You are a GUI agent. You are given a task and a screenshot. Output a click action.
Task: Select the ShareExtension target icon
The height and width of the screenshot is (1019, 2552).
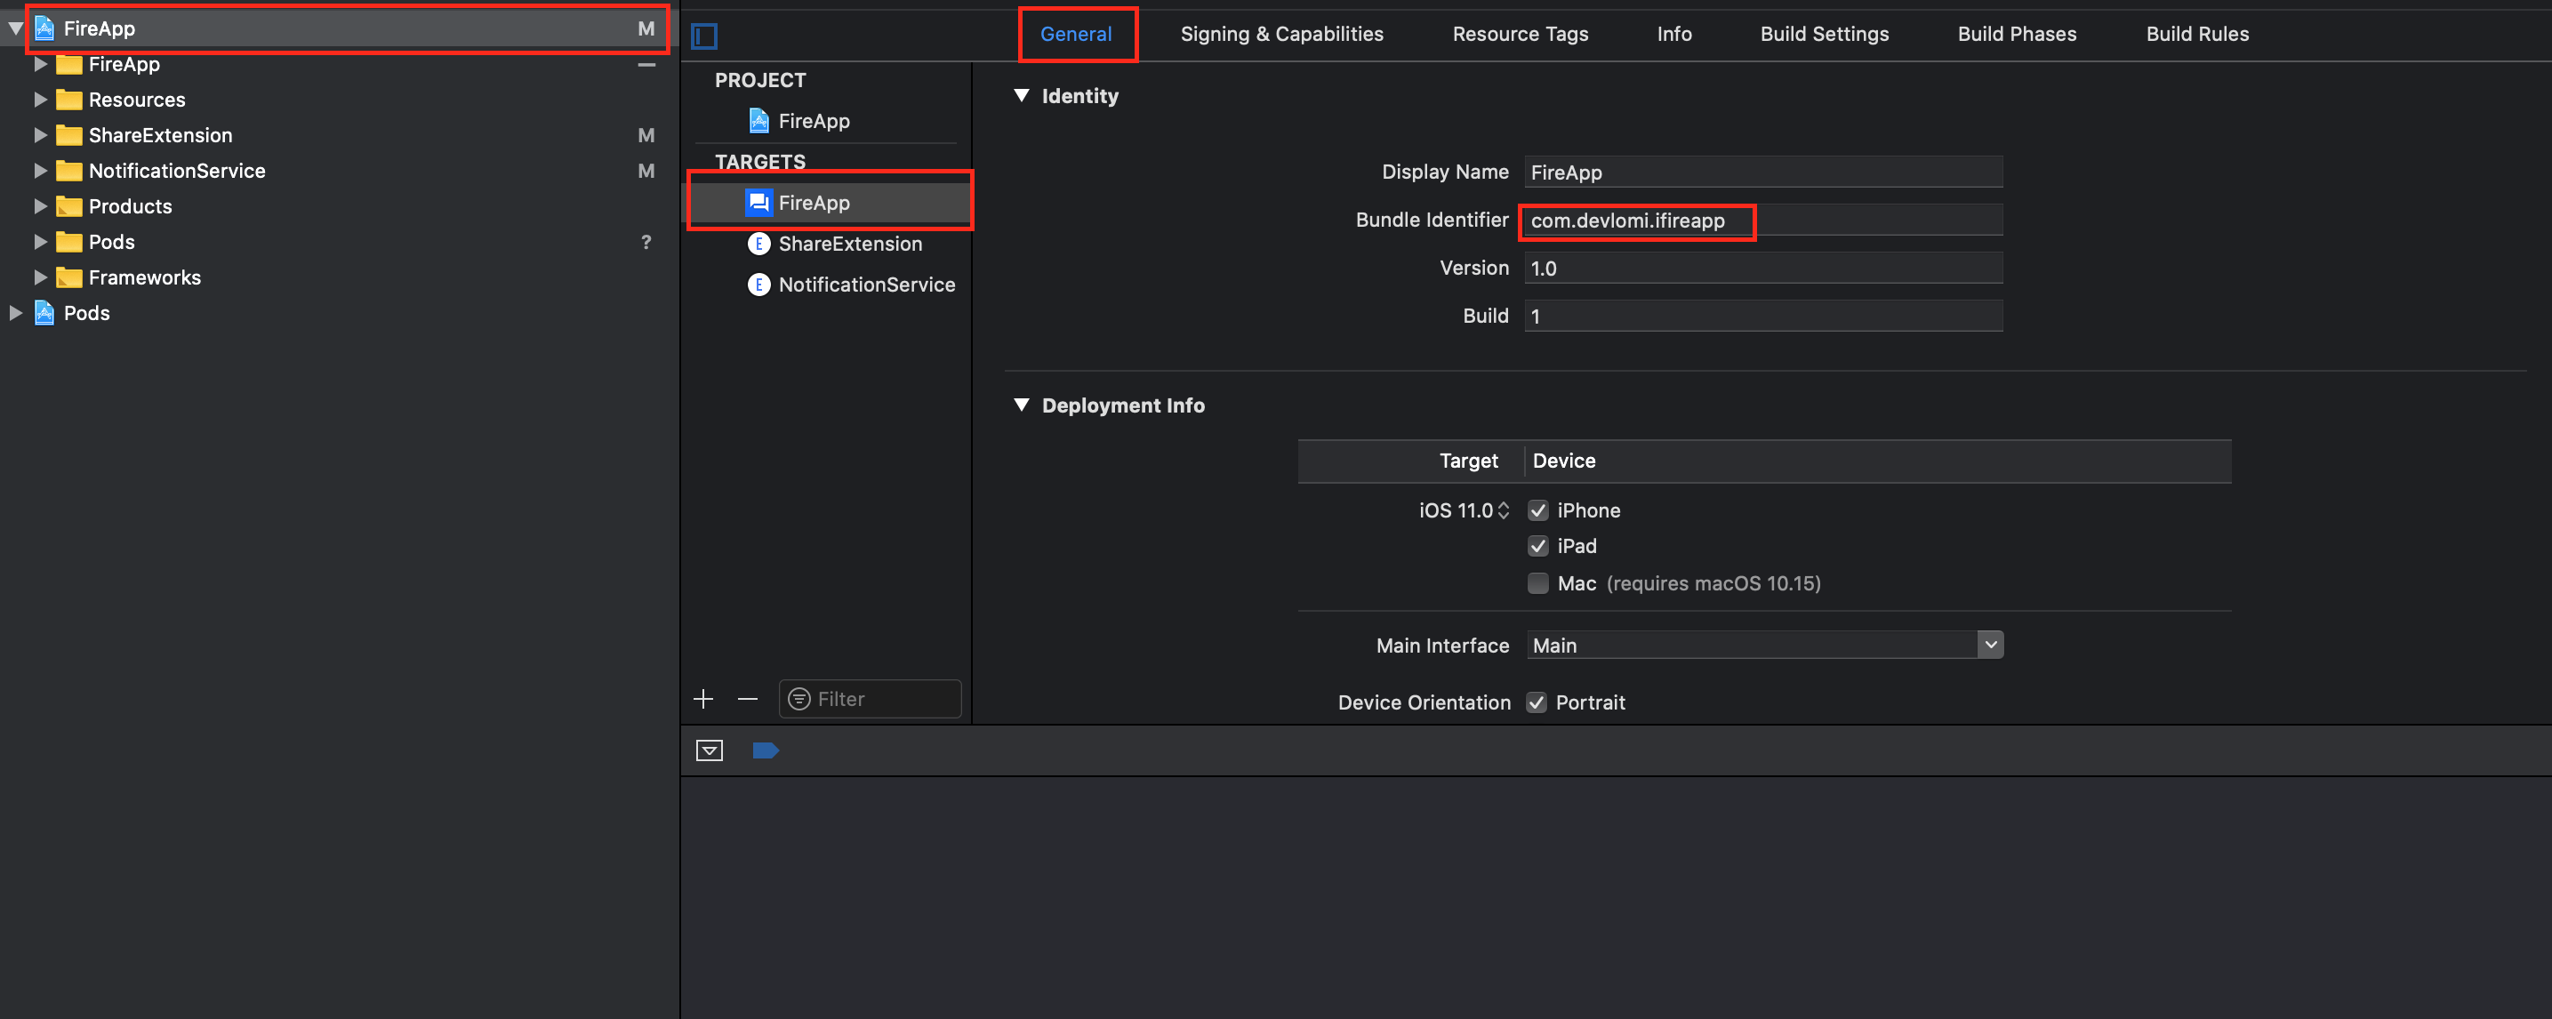758,244
